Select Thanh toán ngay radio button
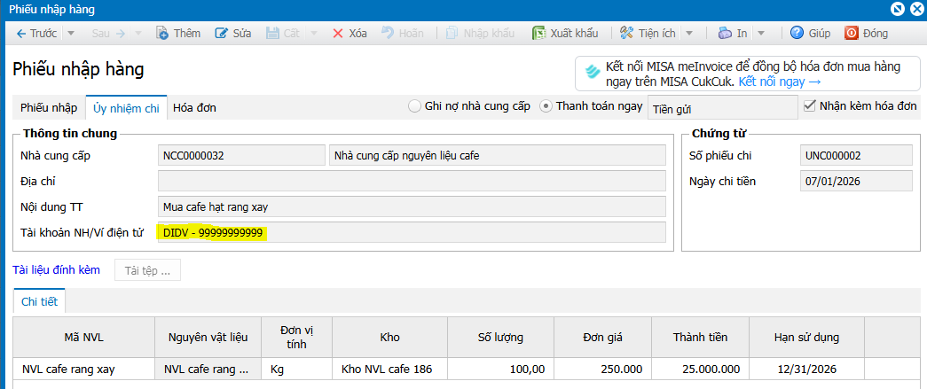The height and width of the screenshot is (389, 927). pos(546,106)
